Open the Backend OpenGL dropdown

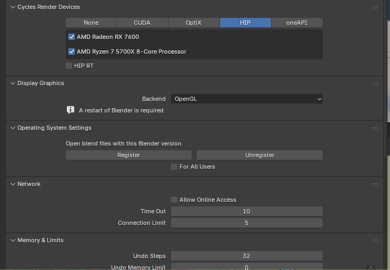[246, 99]
